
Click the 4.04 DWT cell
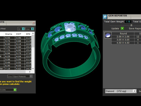click(20, 56)
